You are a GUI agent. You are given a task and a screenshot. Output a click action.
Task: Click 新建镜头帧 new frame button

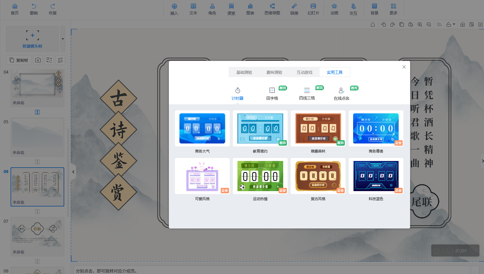coord(32,39)
